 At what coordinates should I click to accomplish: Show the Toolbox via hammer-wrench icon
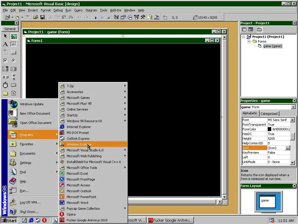click(143, 17)
